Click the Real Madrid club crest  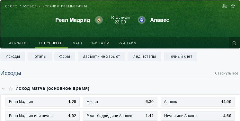click(x=99, y=20)
